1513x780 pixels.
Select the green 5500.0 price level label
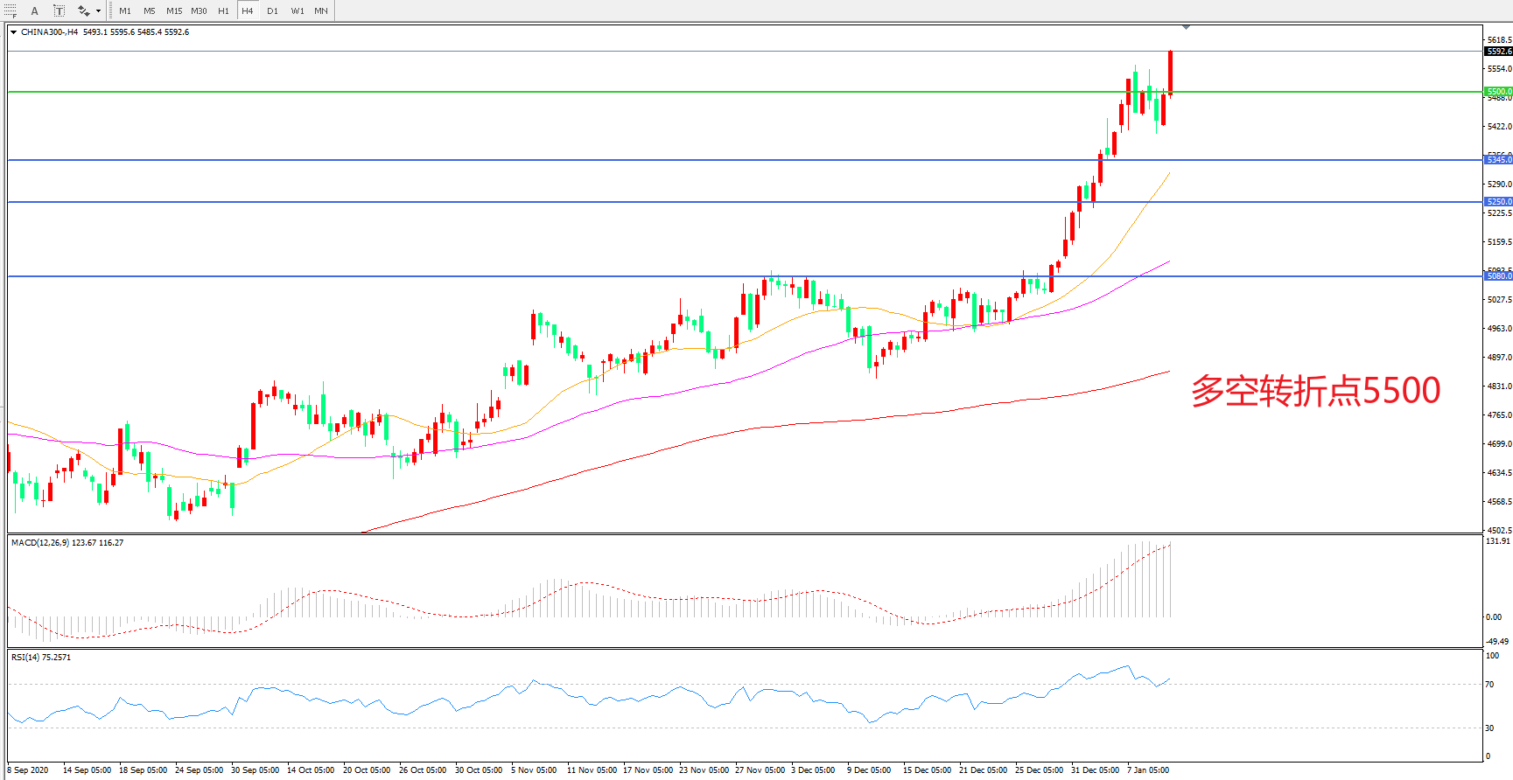tap(1498, 92)
